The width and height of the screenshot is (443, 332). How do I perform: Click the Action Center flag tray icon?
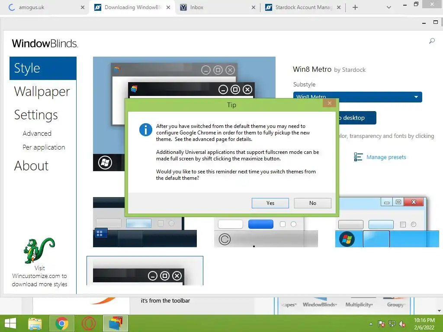coord(382,324)
